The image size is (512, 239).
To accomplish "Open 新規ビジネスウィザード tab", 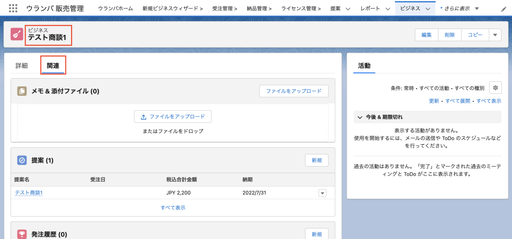I will (x=172, y=9).
